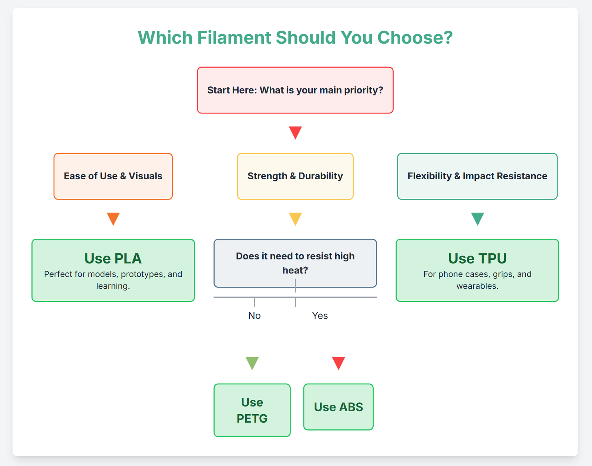Select the Start Here main priority box

click(295, 90)
